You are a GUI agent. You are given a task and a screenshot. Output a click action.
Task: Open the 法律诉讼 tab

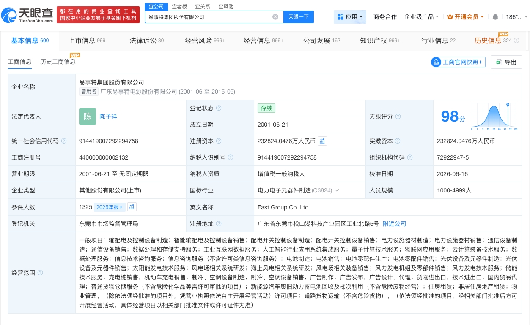tap(146, 41)
